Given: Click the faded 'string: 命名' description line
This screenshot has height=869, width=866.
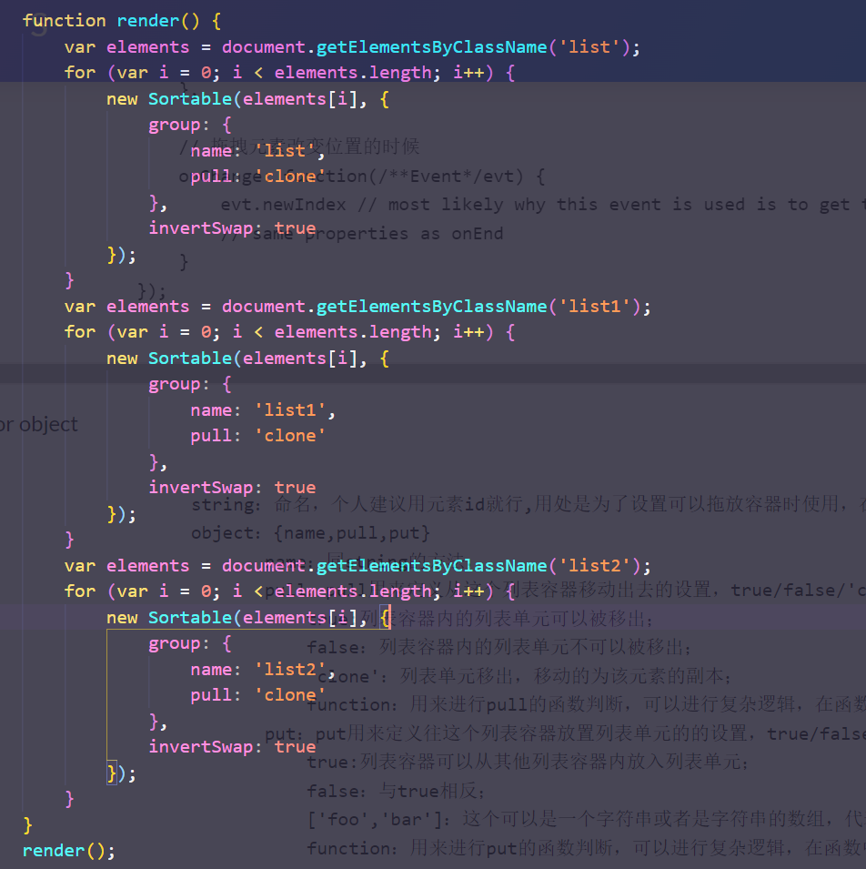Looking at the screenshot, I should pyautogui.click(x=528, y=504).
